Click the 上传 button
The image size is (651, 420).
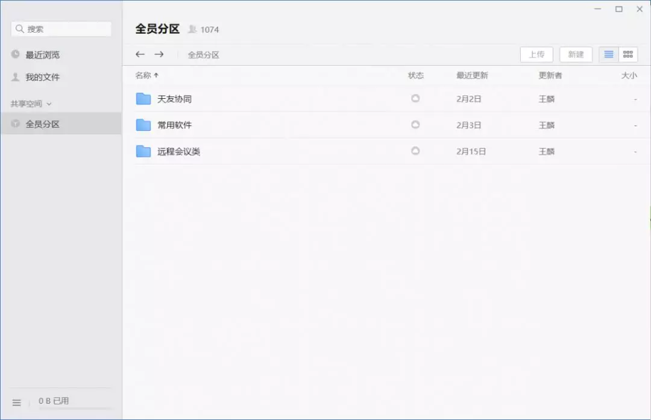[536, 54]
